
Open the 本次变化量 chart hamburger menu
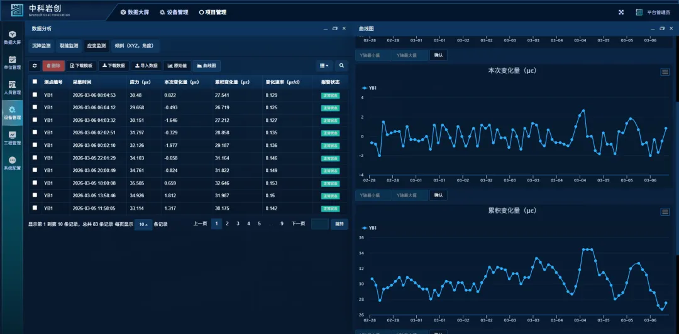pos(665,72)
